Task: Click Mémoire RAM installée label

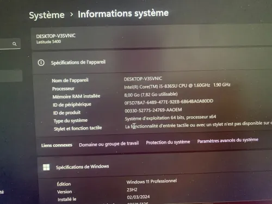Action: click(76, 96)
